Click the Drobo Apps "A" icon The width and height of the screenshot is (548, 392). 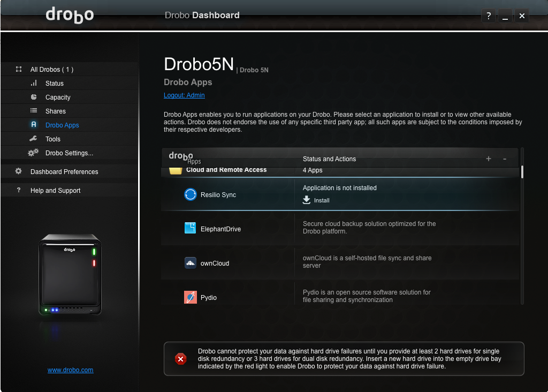(34, 124)
